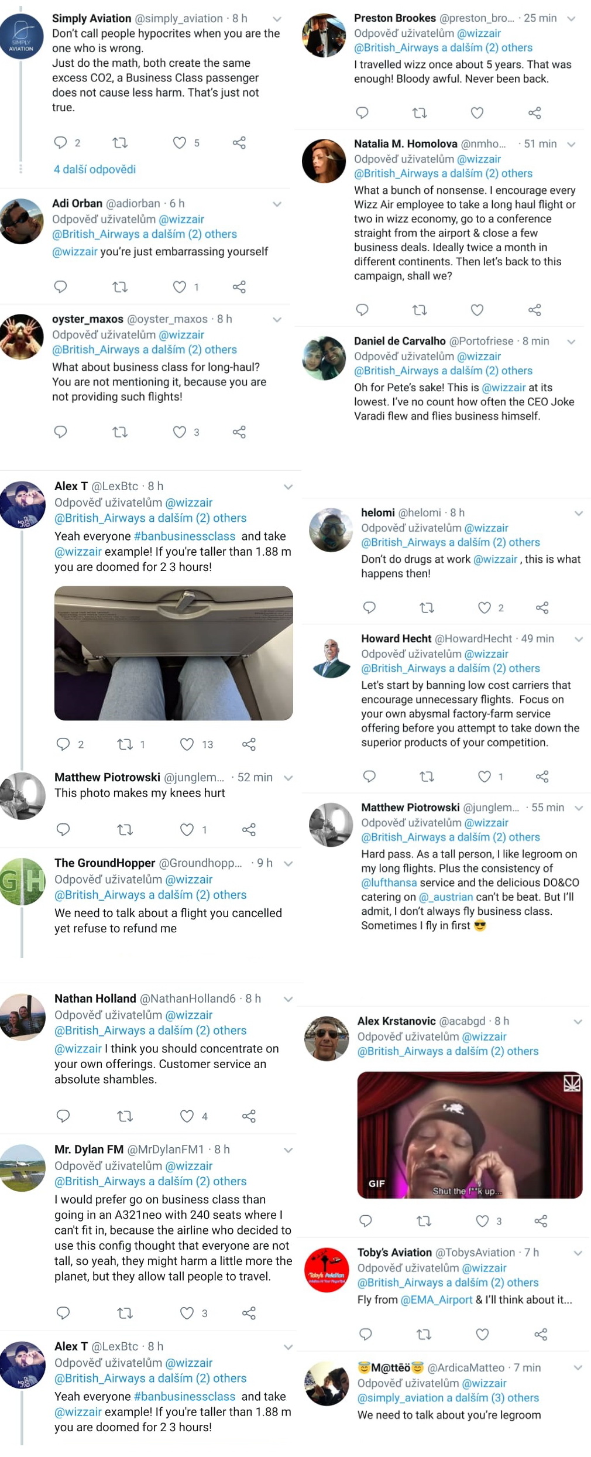Image resolution: width=591 pixels, height=1457 pixels.
Task: Share Howard Hecht's tweet
Action: click(x=542, y=777)
